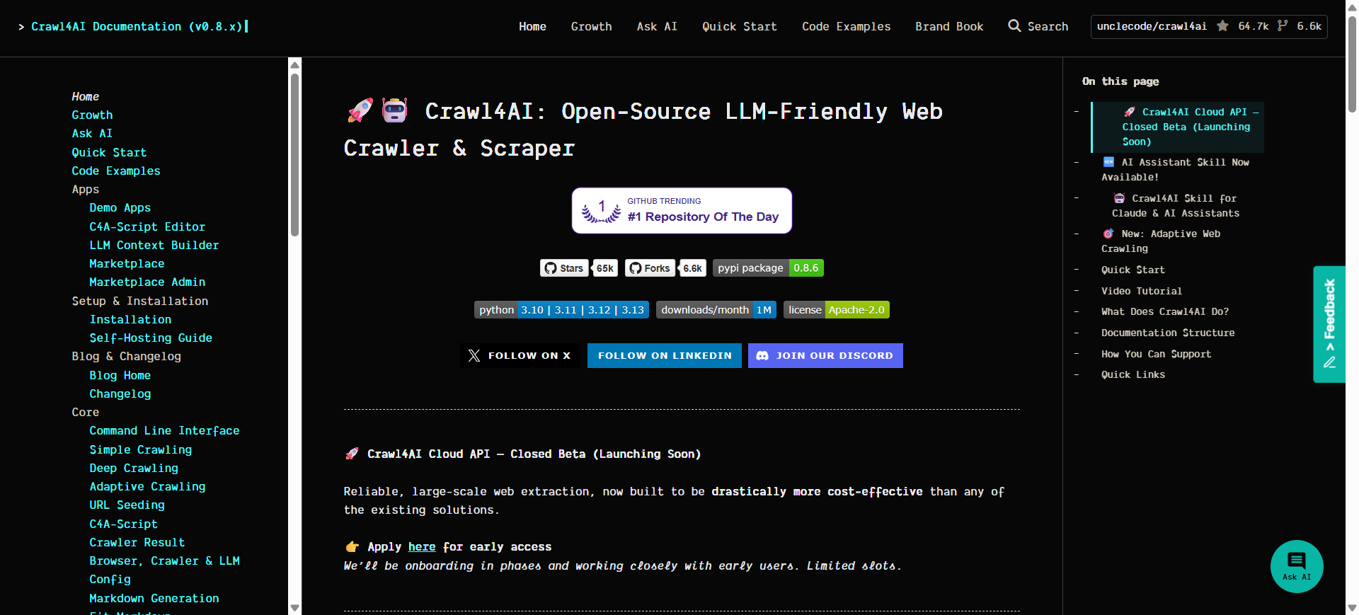Click the pypi package version badge
Image resolution: width=1359 pixels, height=615 pixels.
point(767,268)
